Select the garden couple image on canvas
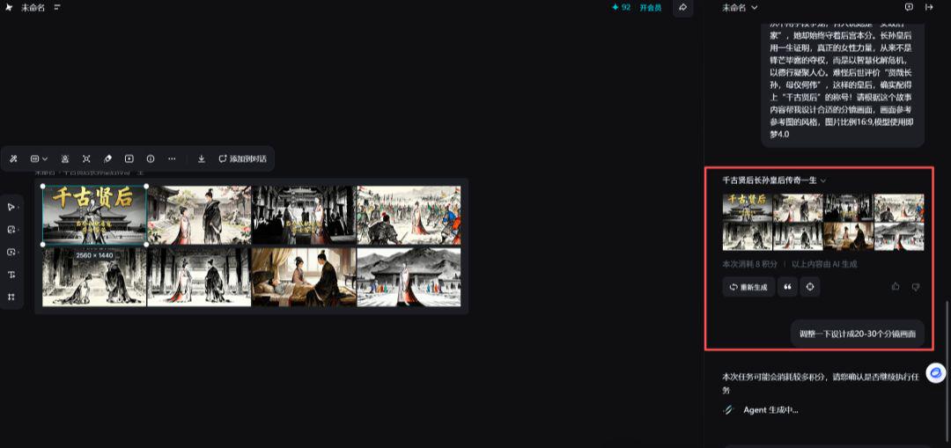Image resolution: width=951 pixels, height=448 pixels. pyautogui.click(x=199, y=216)
